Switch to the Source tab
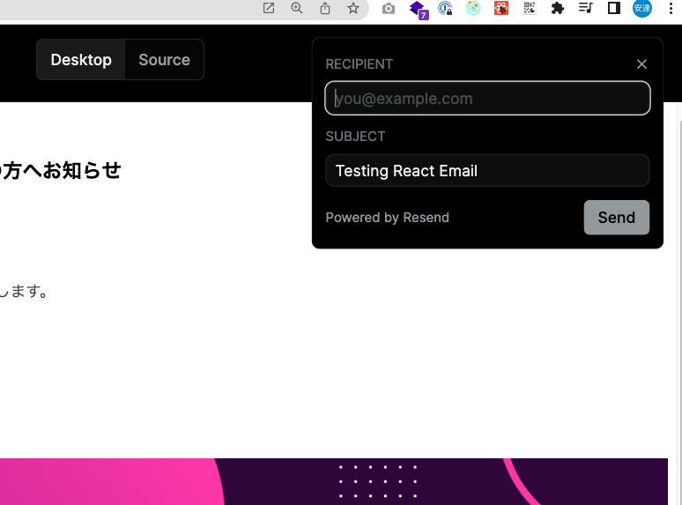The image size is (682, 505). [x=165, y=60]
